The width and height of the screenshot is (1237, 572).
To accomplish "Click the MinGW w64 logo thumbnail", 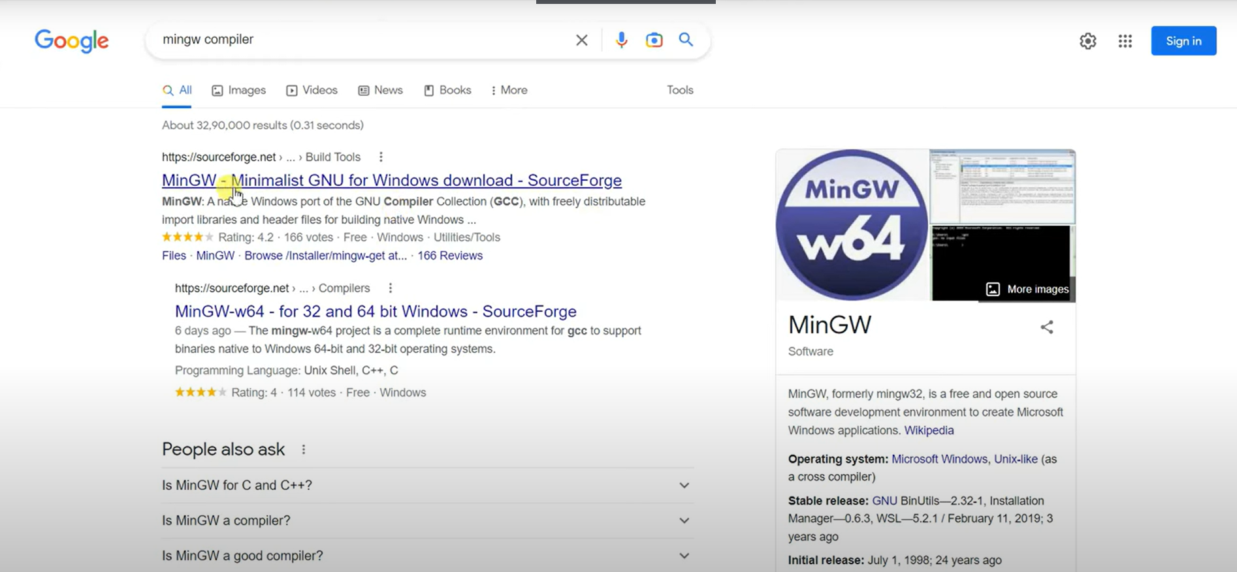I will click(852, 225).
